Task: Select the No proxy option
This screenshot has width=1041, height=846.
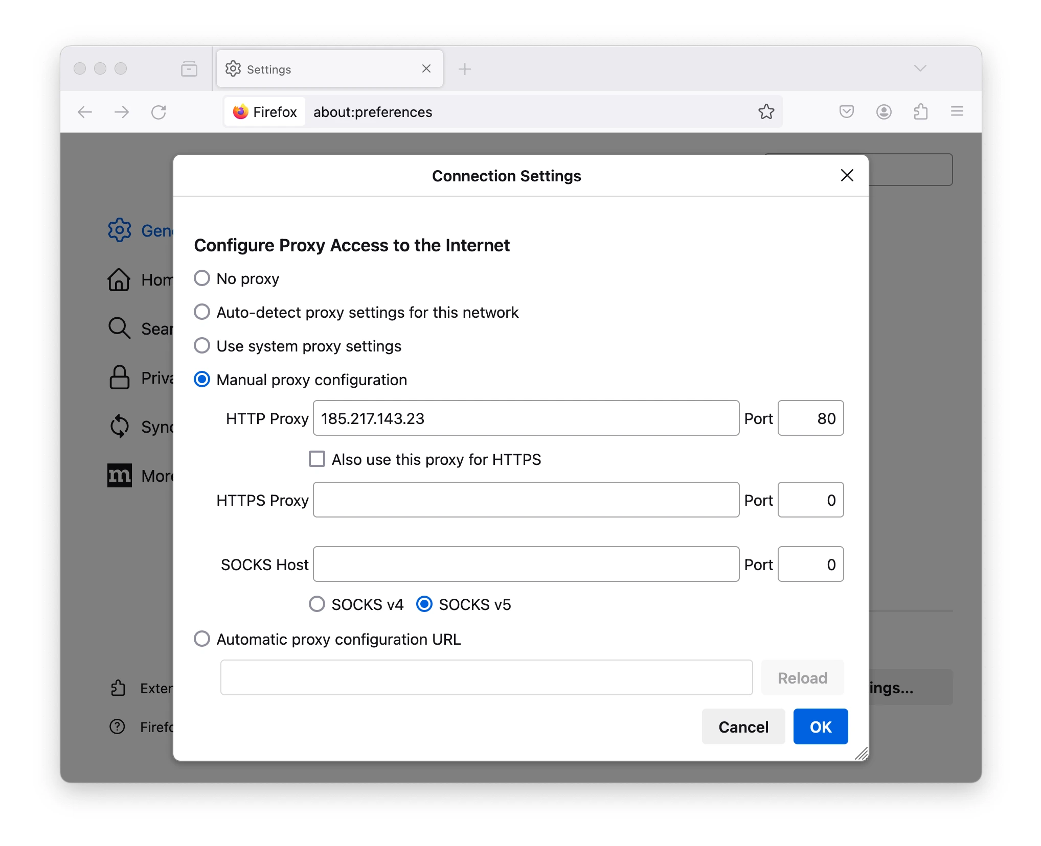Action: tap(202, 278)
